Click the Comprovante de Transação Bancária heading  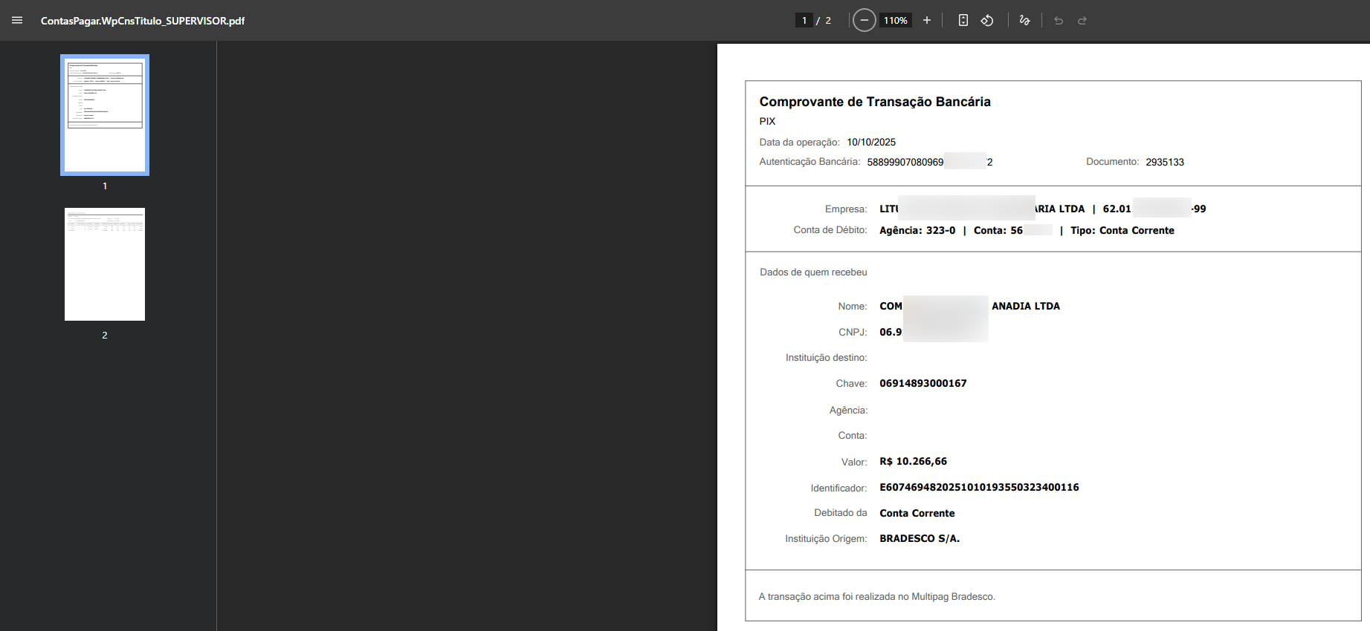[874, 102]
